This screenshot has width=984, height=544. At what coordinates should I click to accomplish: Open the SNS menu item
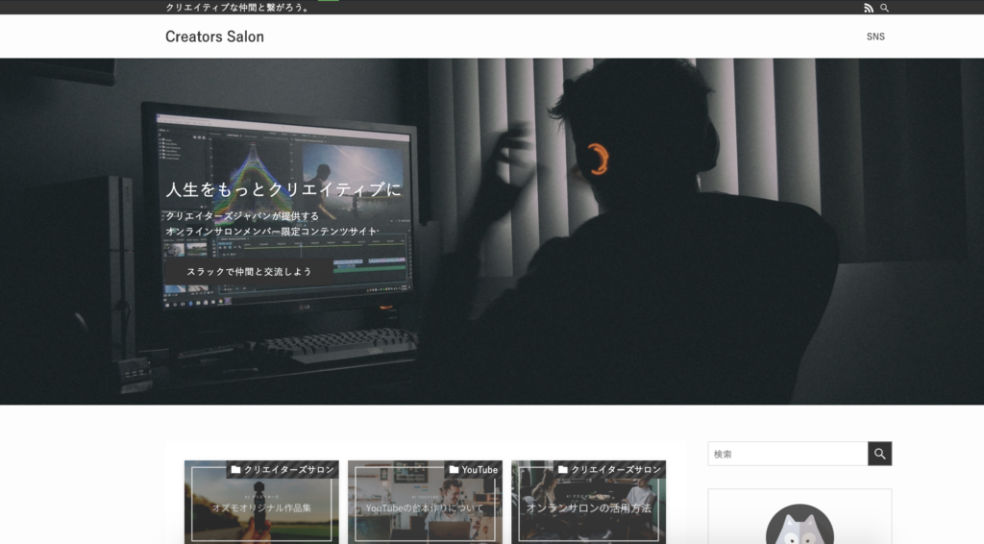[875, 37]
